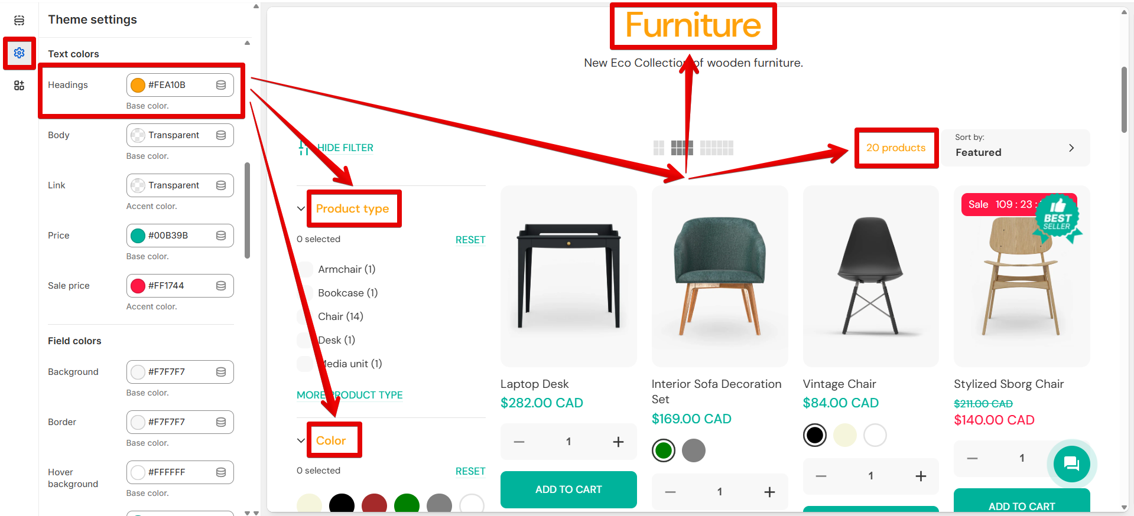
Task: Check the Bookcase (1) filter
Action: 306,293
